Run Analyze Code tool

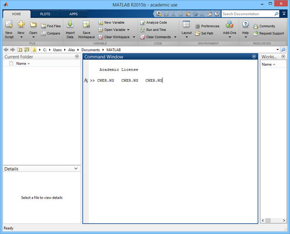coord(153,22)
